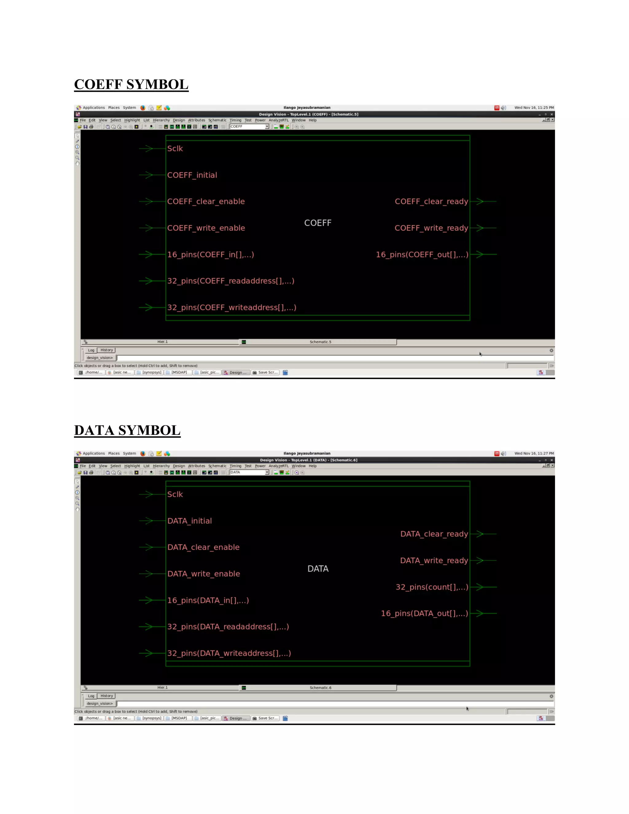Open the Hierarchy menu in the COEFF window
Screen dimensions: 629x814
pos(161,120)
